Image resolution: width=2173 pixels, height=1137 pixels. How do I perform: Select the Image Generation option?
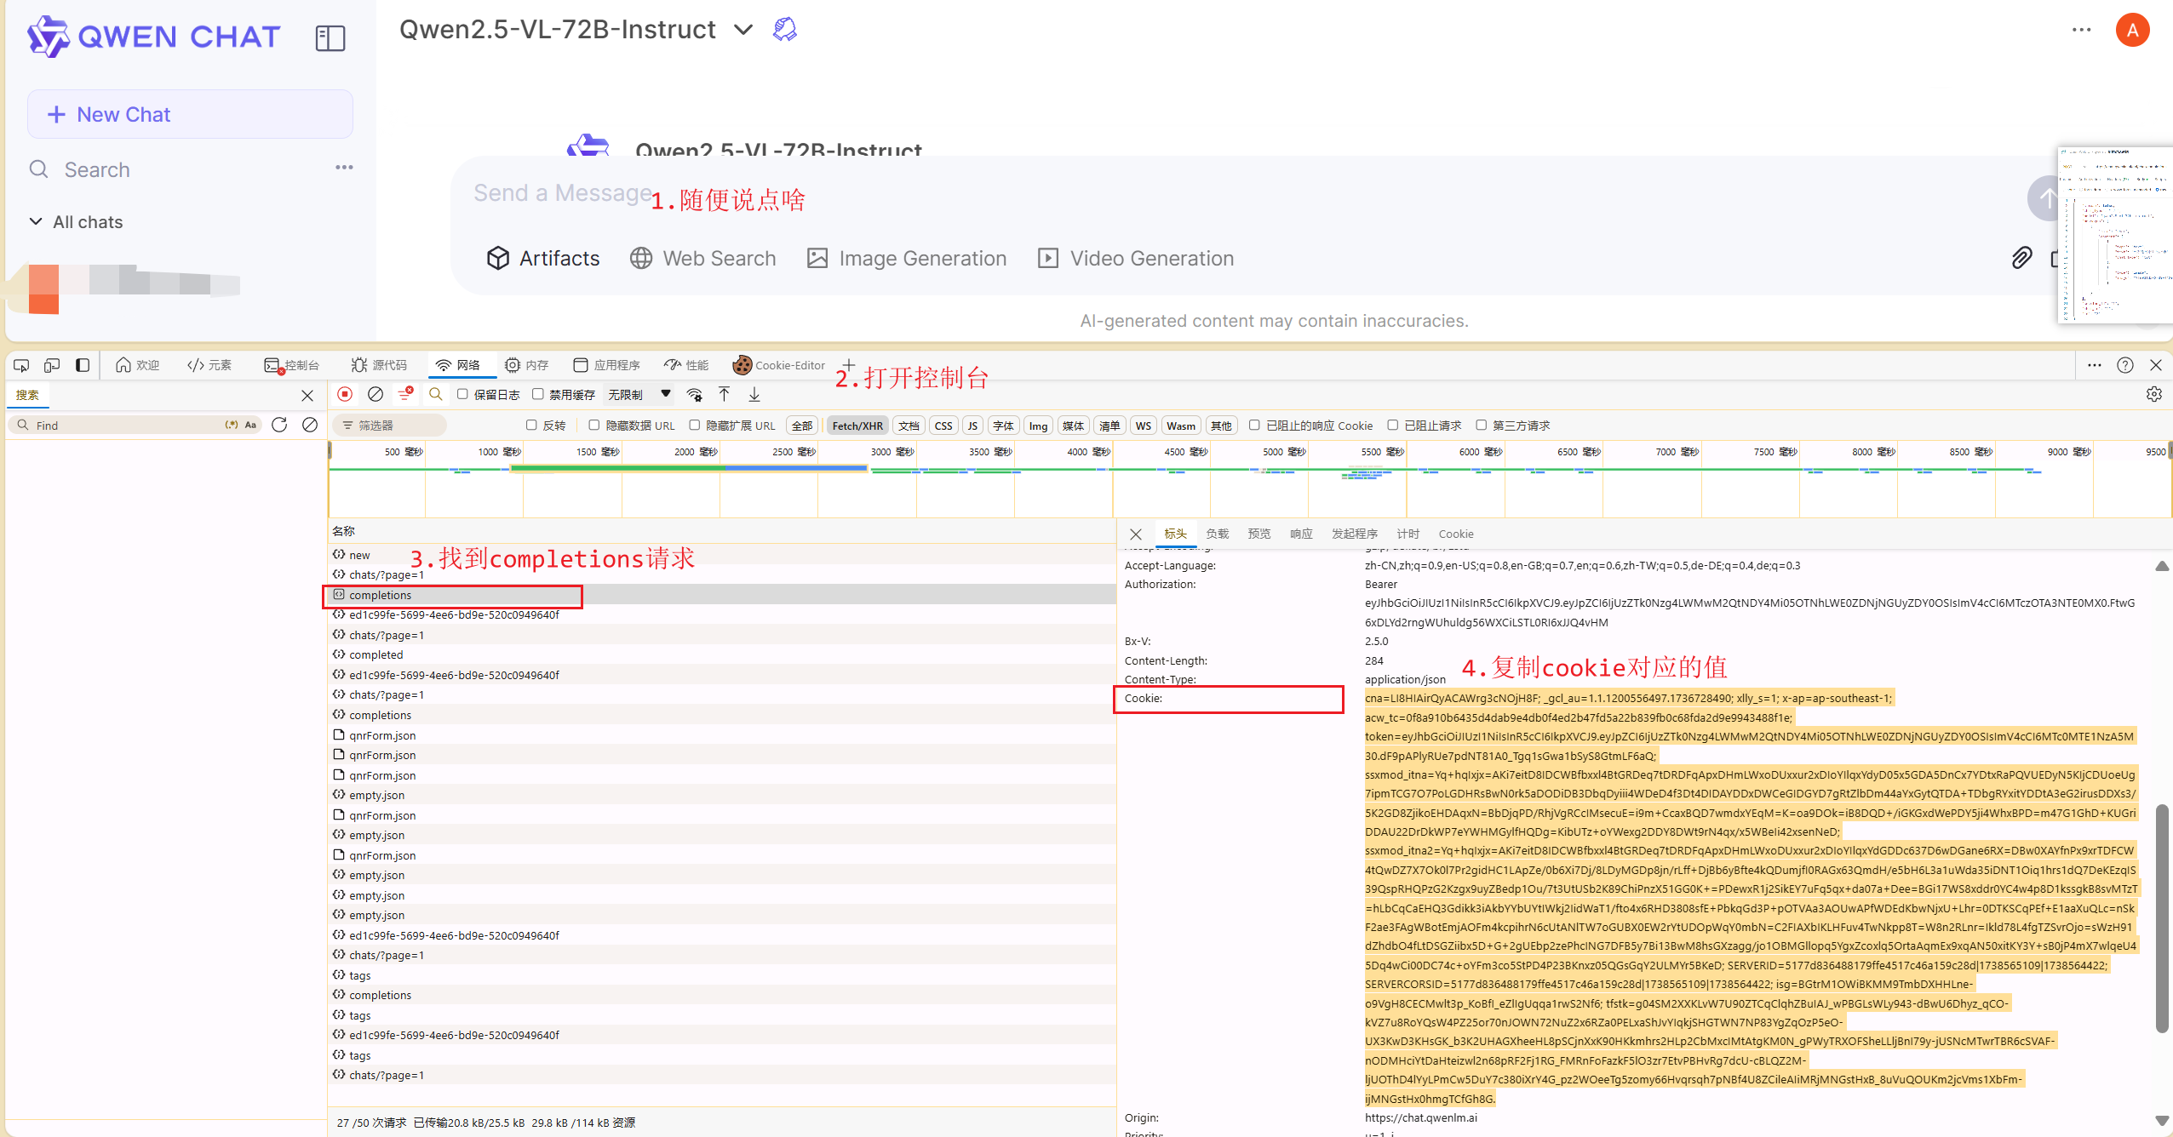[x=907, y=258]
